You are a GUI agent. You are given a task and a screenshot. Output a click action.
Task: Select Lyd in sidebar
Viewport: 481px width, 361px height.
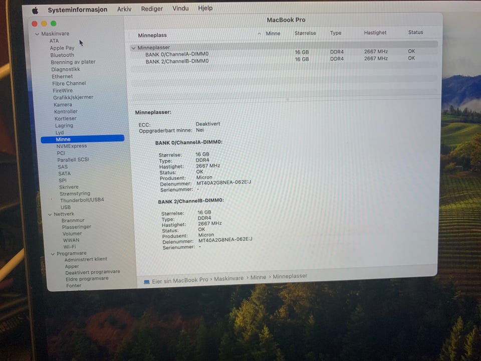(60, 132)
